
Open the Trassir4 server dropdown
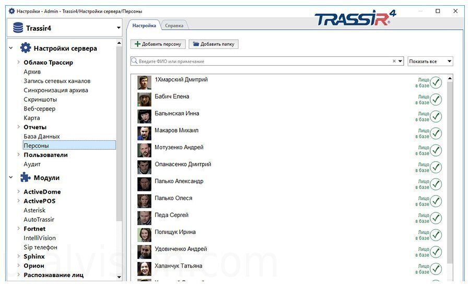[x=119, y=28]
